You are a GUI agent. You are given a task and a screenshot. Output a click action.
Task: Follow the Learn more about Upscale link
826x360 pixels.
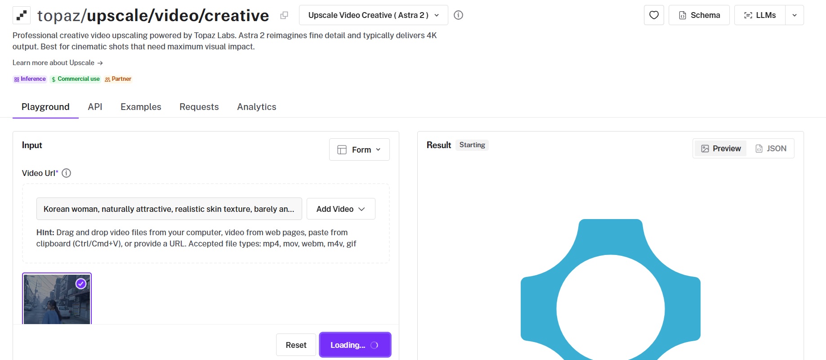click(x=58, y=63)
